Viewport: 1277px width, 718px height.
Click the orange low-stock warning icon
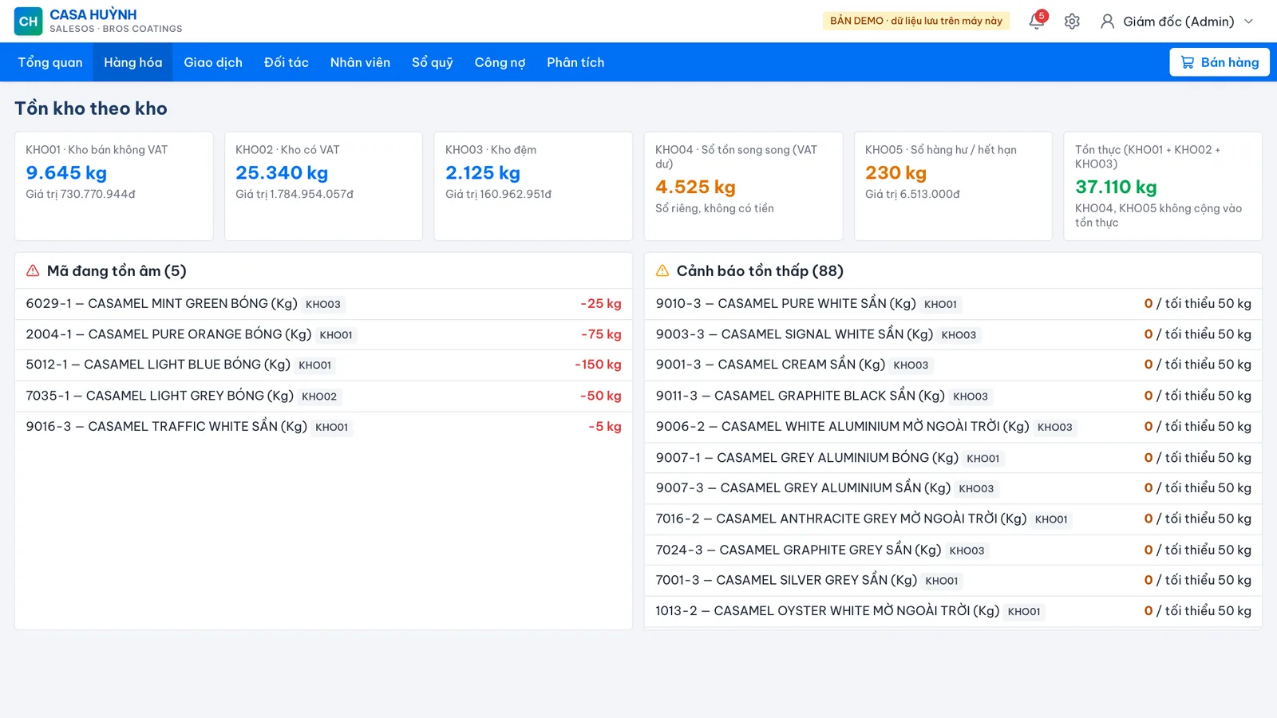(x=662, y=271)
